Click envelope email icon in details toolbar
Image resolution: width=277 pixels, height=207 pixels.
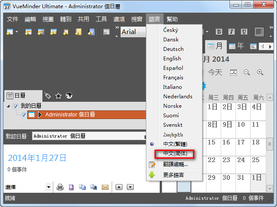(x=105, y=187)
